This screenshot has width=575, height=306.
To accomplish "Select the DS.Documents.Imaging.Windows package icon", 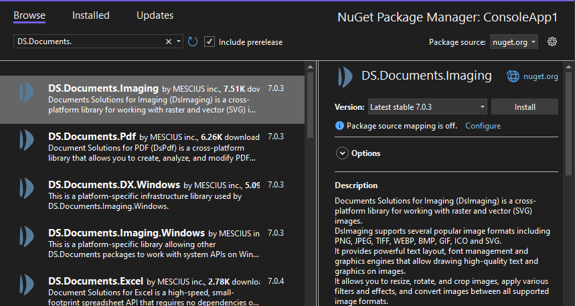I will 26,236.
